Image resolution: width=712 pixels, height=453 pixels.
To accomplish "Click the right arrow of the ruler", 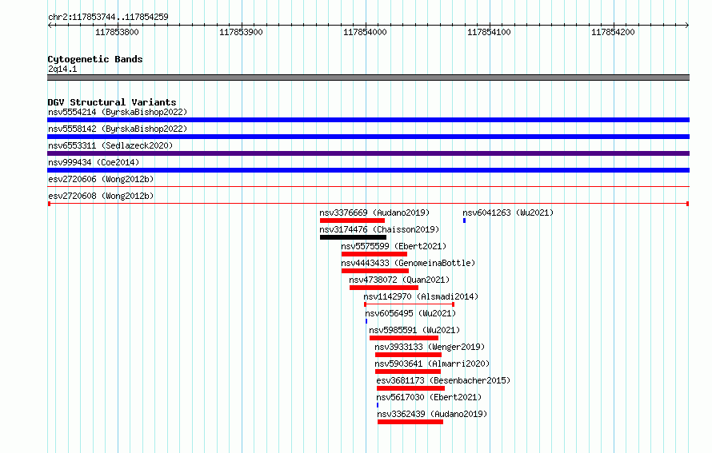I will click(686, 26).
